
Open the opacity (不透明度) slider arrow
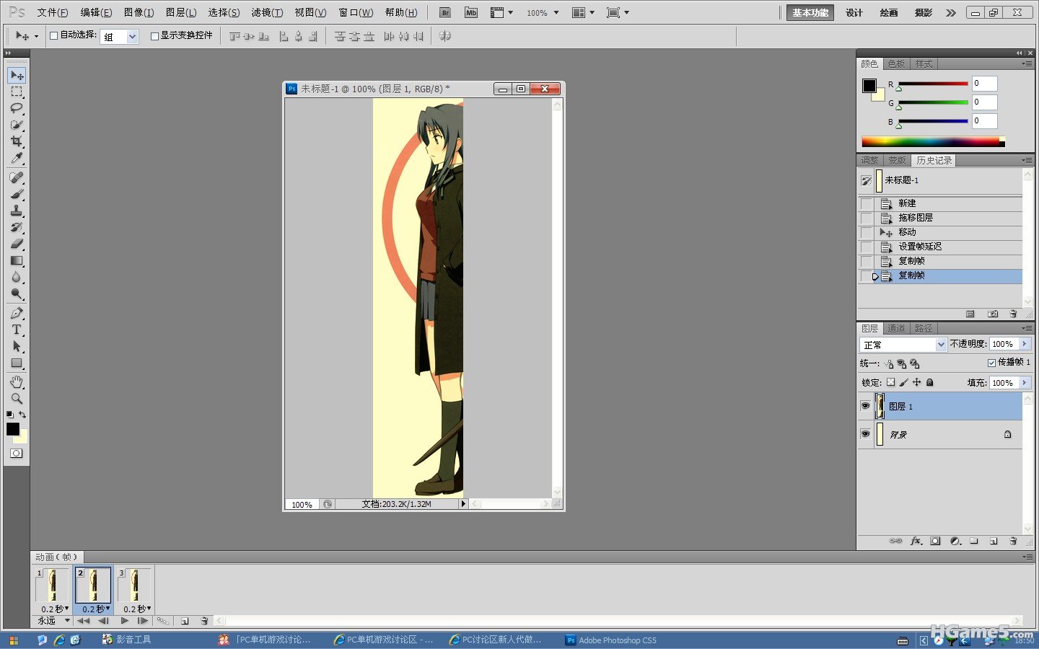click(x=1025, y=344)
